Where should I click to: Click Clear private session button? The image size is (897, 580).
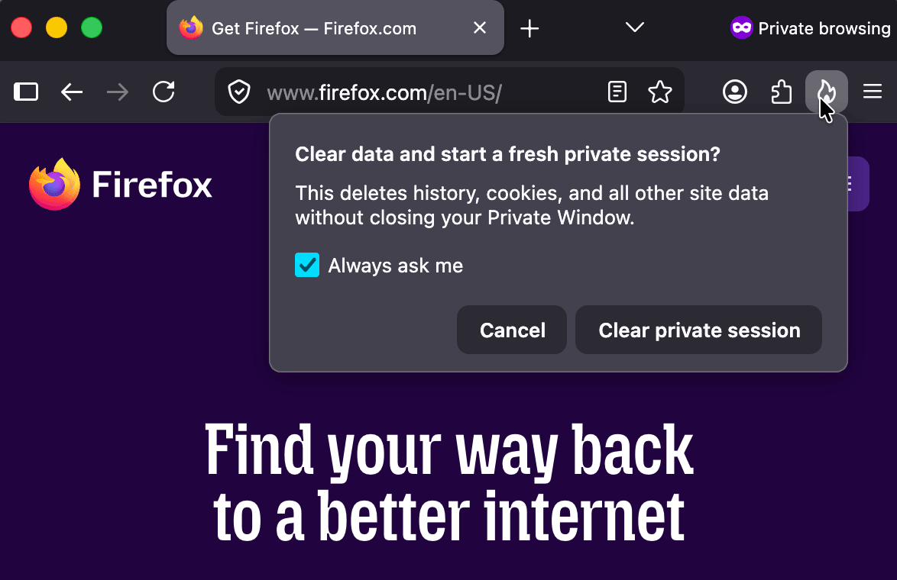pyautogui.click(x=698, y=330)
